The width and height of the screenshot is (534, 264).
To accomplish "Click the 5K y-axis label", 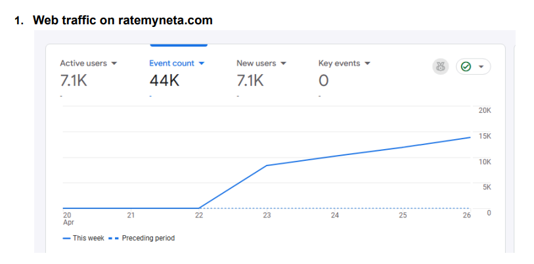I will 487,187.
